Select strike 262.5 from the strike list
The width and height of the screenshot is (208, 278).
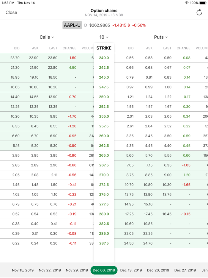[x=104, y=146]
